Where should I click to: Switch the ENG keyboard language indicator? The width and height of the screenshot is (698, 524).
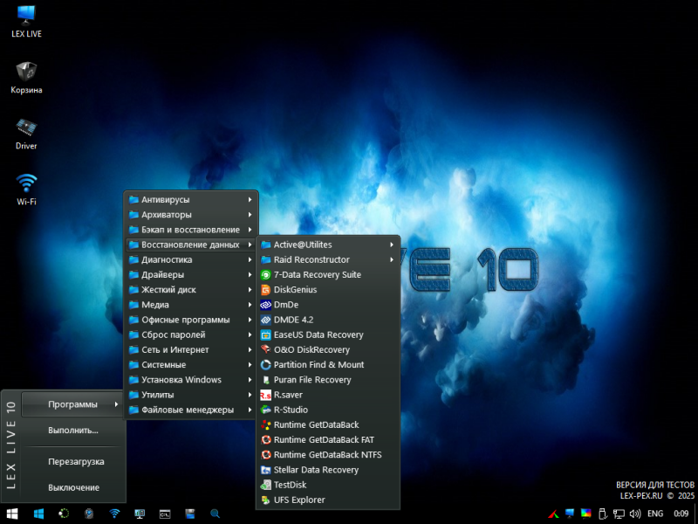point(654,514)
